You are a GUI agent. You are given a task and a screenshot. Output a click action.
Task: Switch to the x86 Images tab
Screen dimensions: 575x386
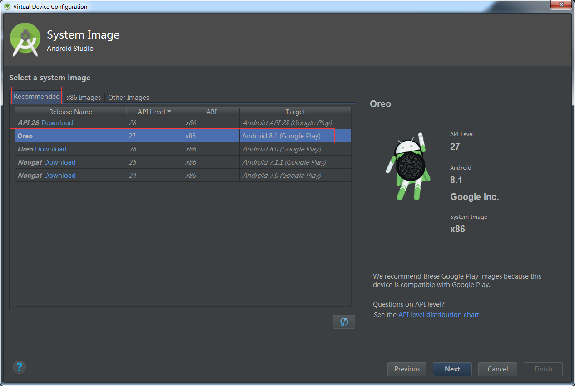tap(84, 97)
